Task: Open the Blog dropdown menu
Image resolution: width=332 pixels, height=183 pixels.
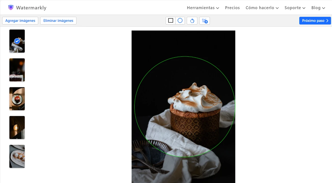Action: pyautogui.click(x=318, y=8)
